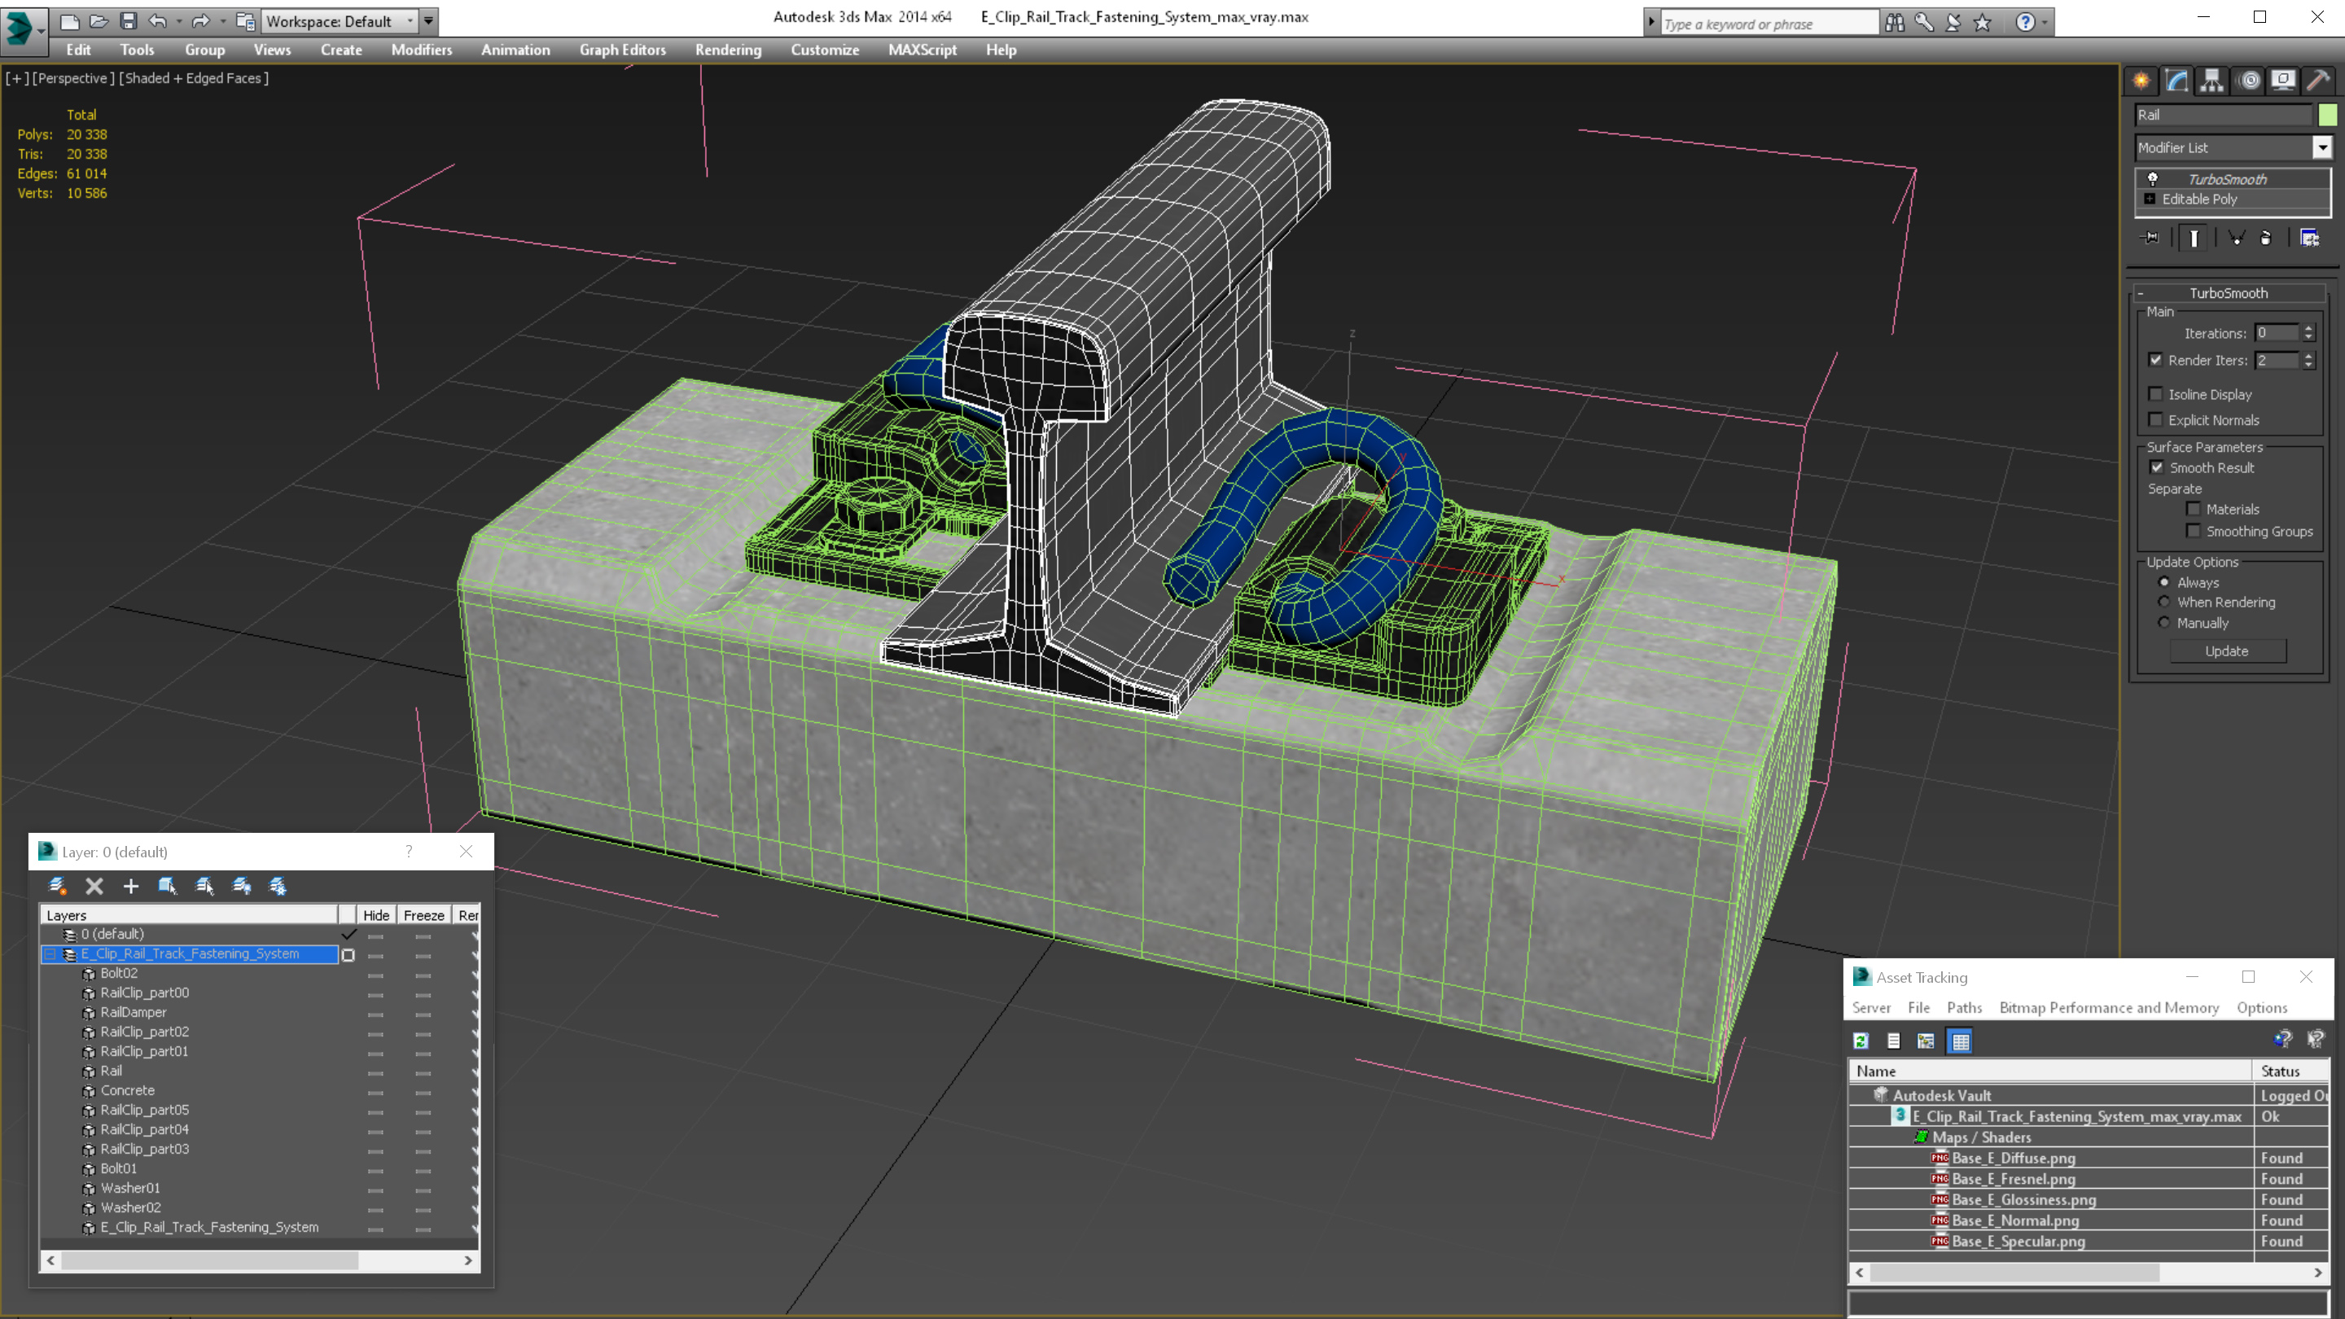Screen dimensions: 2345x1319
Task: Open the Graph Editors menu
Action: 623,50
